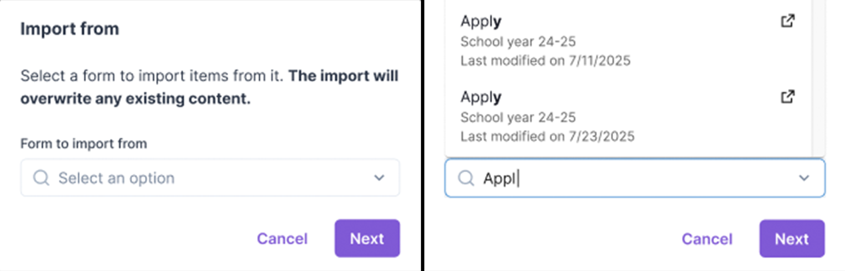This screenshot has height=271, width=845.
Task: Open the Apply form modified 7/23/2025 externally
Action: coord(787,97)
